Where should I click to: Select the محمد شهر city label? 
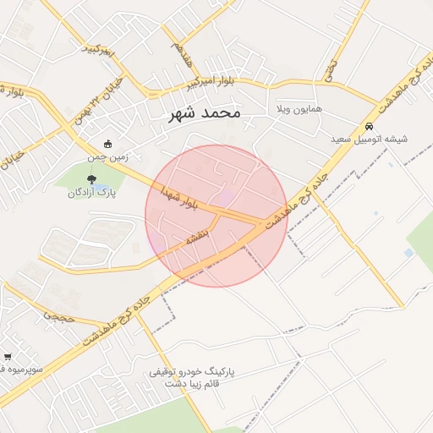click(205, 114)
